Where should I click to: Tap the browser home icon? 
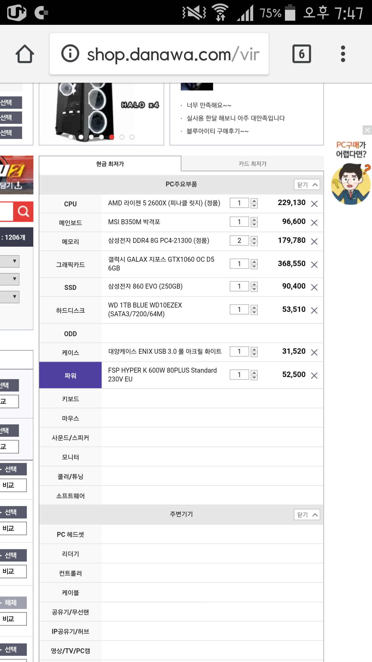[25, 54]
